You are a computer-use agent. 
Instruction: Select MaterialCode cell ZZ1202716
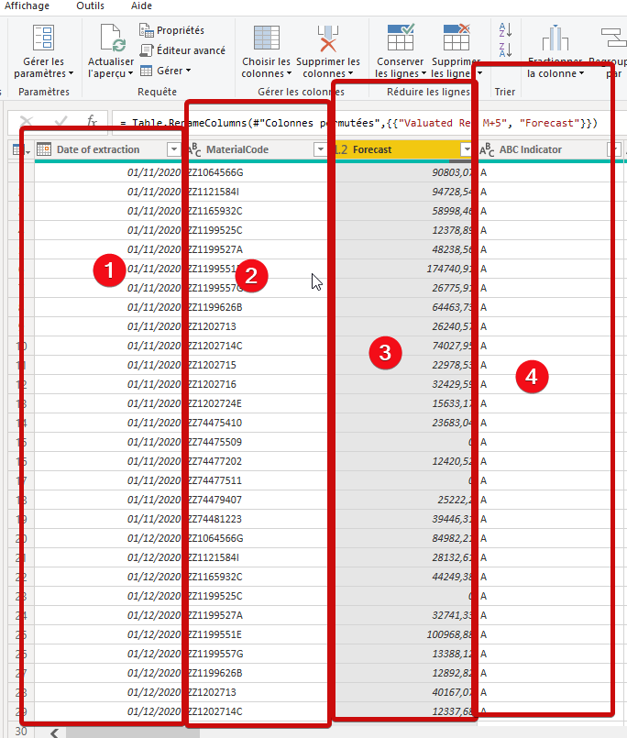[x=257, y=384]
